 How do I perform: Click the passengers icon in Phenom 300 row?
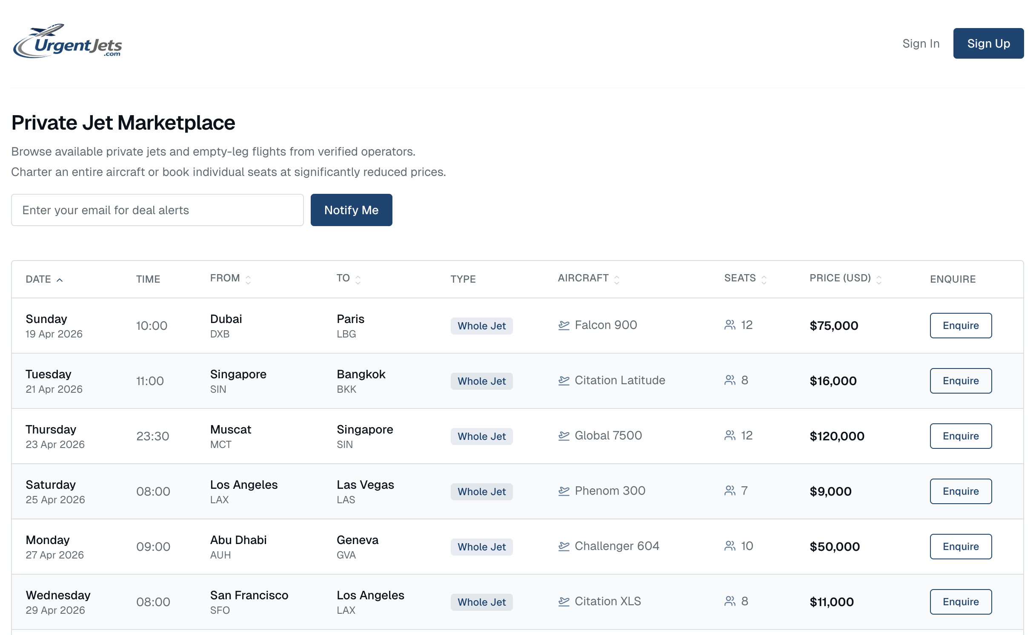coord(730,491)
